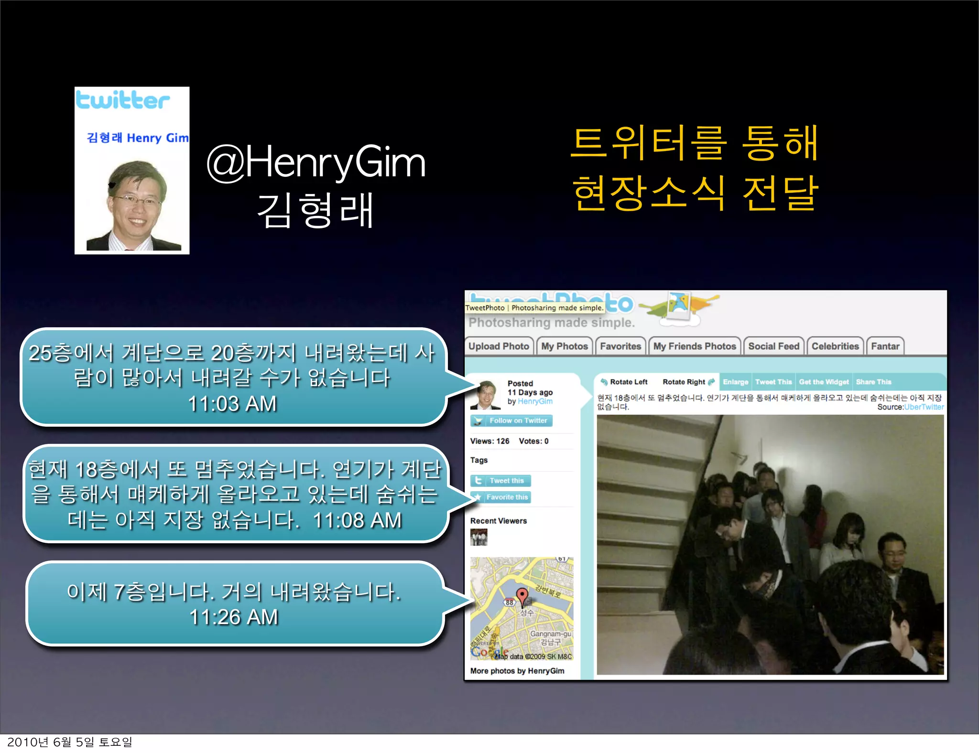Open the Upload Photo tab
This screenshot has height=753, width=979.
coord(499,346)
